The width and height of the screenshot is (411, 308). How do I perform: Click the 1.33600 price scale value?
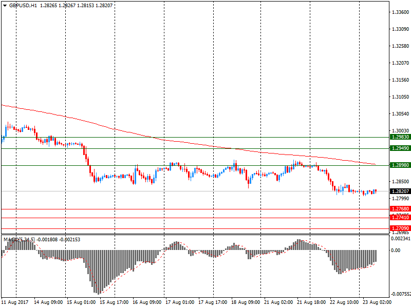[400, 12]
